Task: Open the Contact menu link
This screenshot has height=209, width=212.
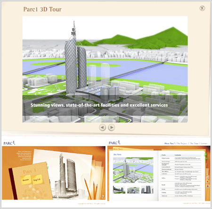Action: point(204,143)
